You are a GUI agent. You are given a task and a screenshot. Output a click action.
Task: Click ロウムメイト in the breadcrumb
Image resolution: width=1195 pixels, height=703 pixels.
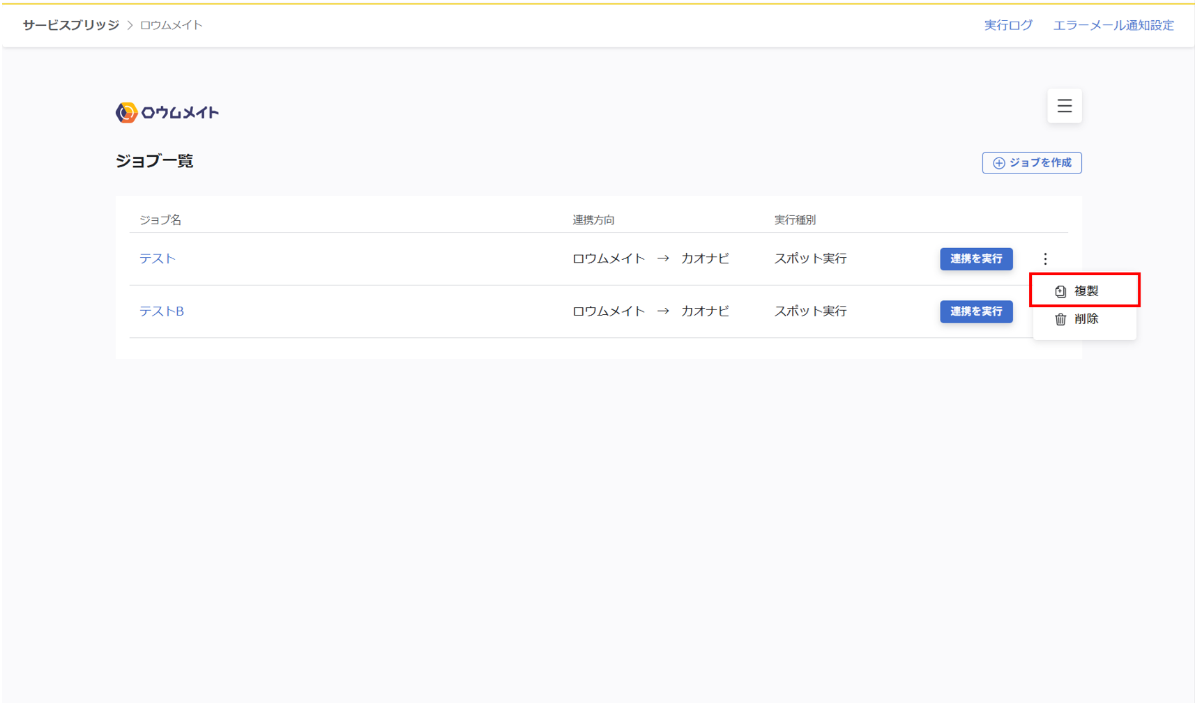click(x=172, y=25)
